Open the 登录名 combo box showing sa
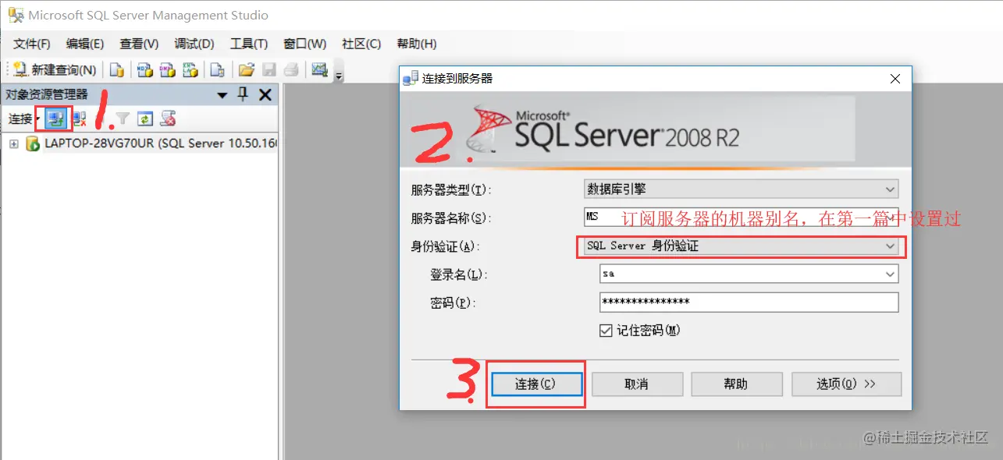The height and width of the screenshot is (460, 1003). (749, 274)
